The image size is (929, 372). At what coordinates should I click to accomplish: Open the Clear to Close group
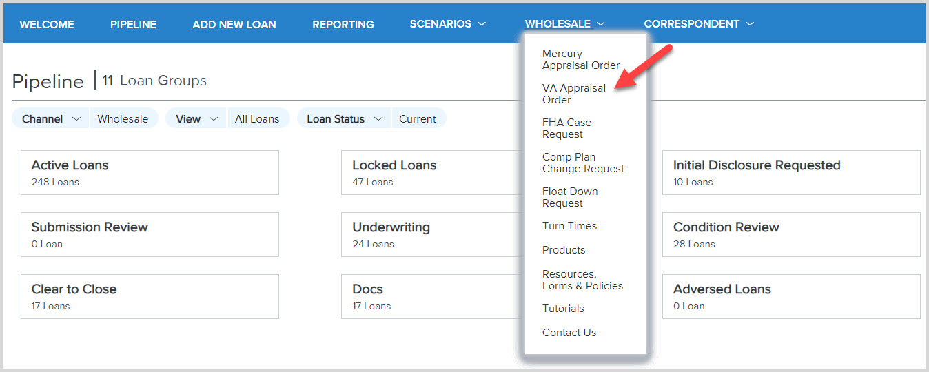point(150,296)
